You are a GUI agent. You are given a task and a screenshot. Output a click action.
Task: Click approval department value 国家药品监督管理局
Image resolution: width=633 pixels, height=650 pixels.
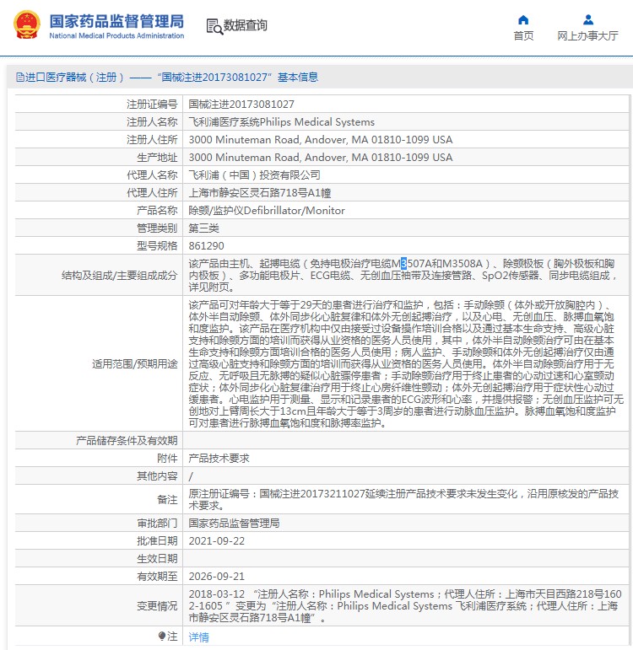[x=234, y=524]
